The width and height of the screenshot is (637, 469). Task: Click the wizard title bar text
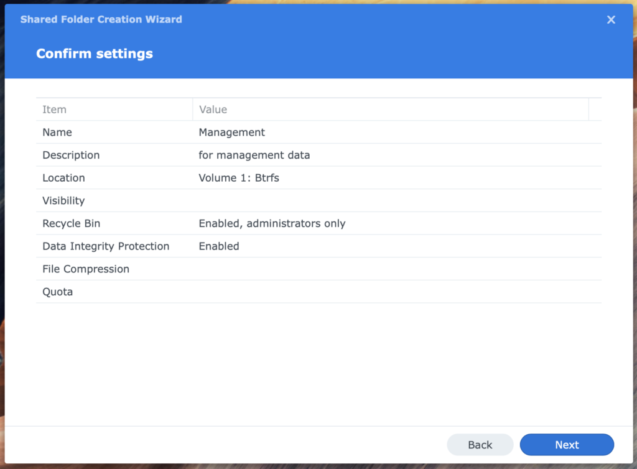pos(101,19)
